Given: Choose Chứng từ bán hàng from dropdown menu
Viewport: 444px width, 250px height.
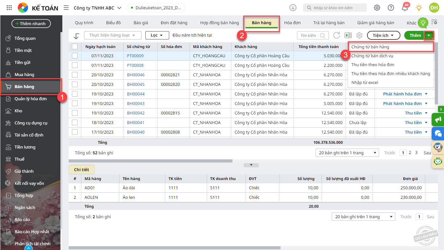Looking at the screenshot, I should pyautogui.click(x=391, y=47).
